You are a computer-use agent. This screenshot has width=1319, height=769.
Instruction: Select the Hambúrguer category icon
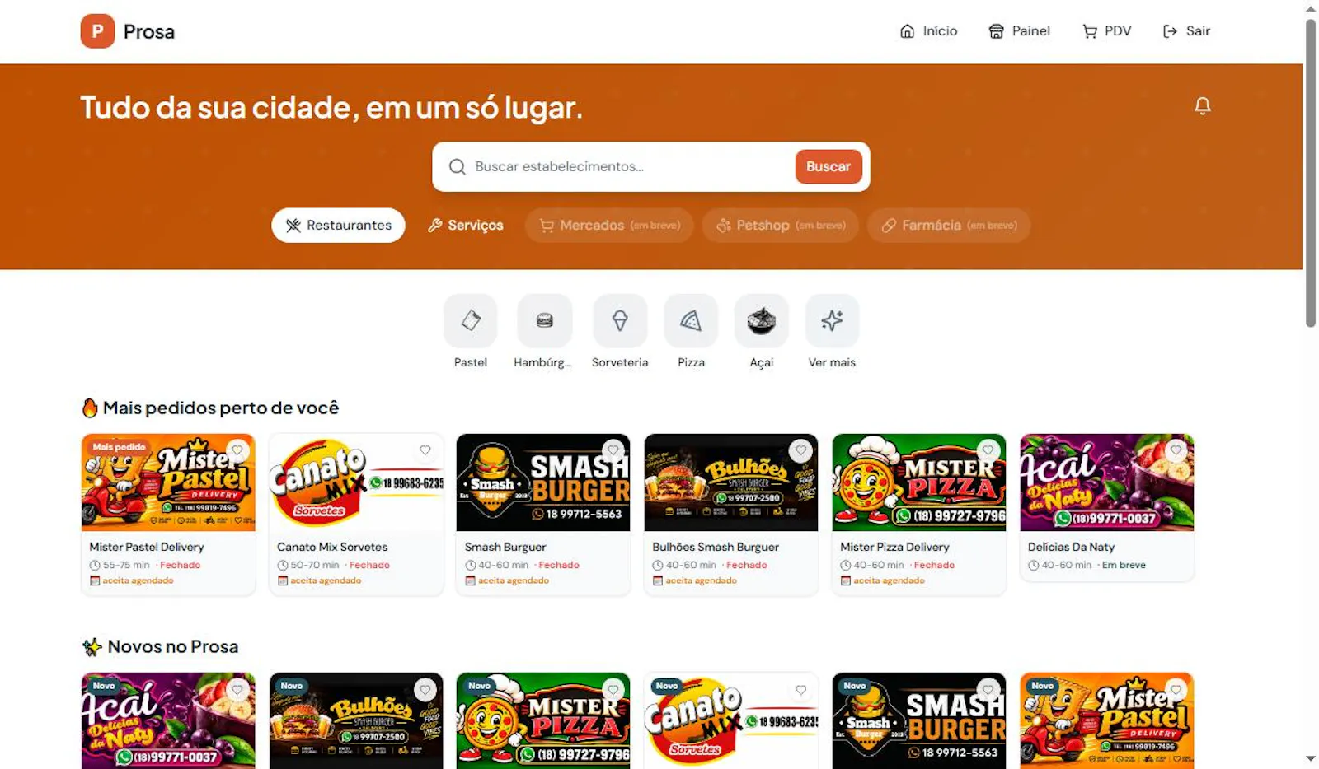(x=544, y=320)
